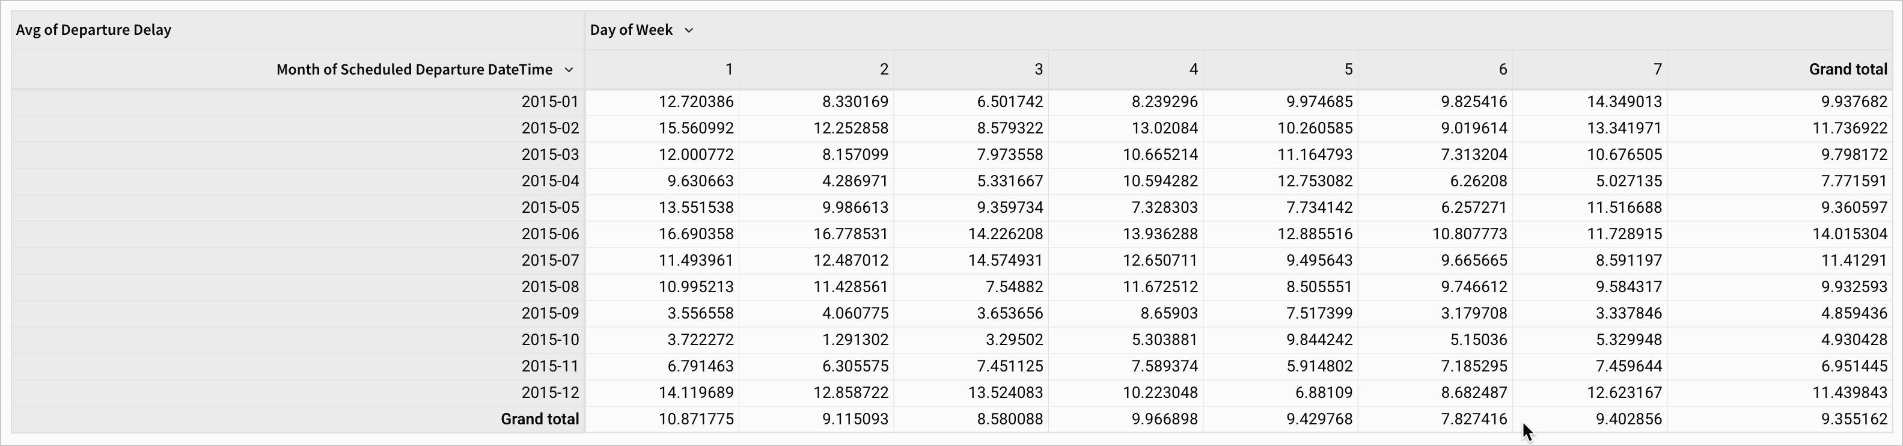Click the 2015-09 row label
Viewport: 1903px width, 446px height.
(x=549, y=313)
